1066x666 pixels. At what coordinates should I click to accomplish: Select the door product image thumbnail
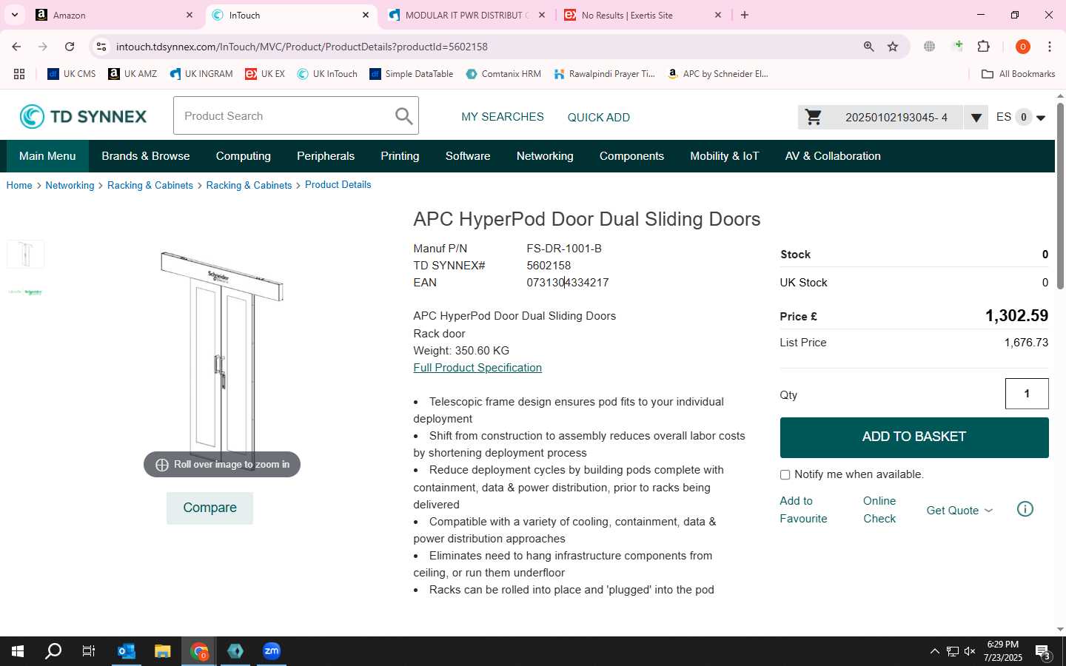tap(26, 254)
